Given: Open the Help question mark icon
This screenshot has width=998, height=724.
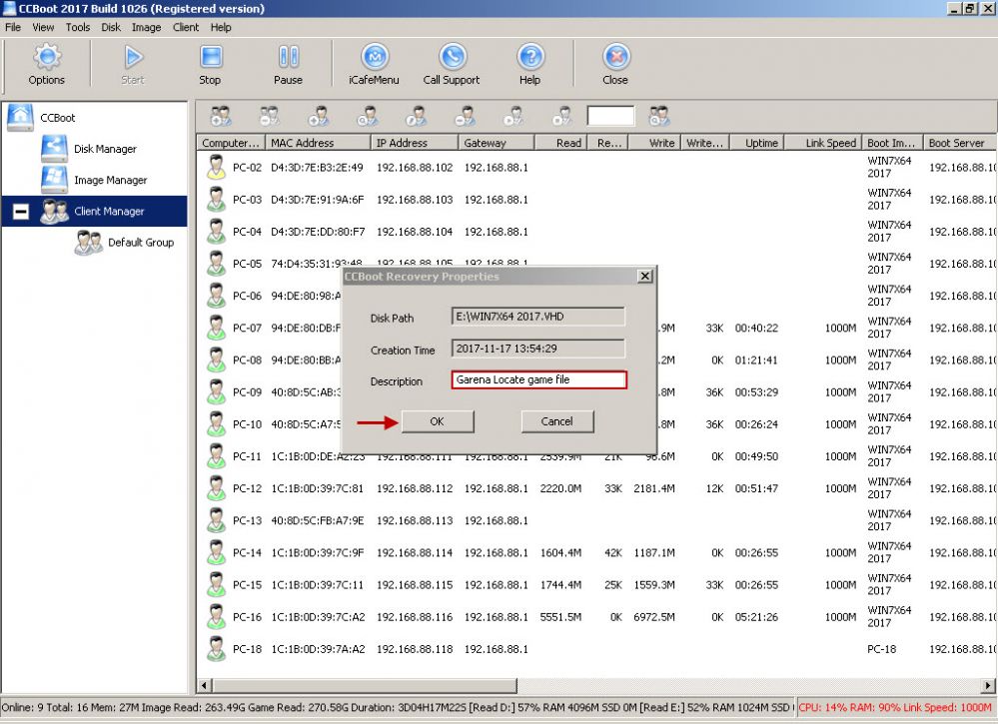Looking at the screenshot, I should coord(529,58).
